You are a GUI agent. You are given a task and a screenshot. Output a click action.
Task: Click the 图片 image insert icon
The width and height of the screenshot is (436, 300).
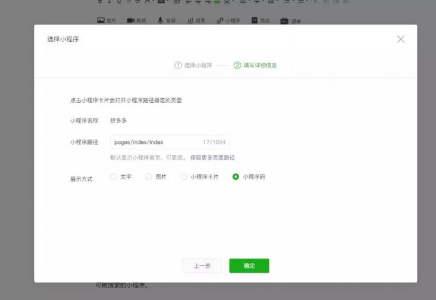pos(101,20)
